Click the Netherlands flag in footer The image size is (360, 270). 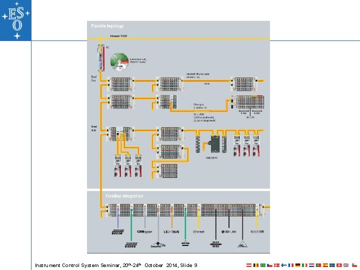(311, 265)
